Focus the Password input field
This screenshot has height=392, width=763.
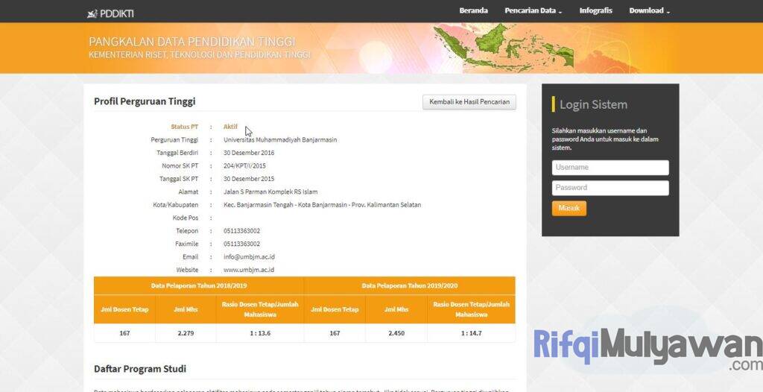pos(610,188)
